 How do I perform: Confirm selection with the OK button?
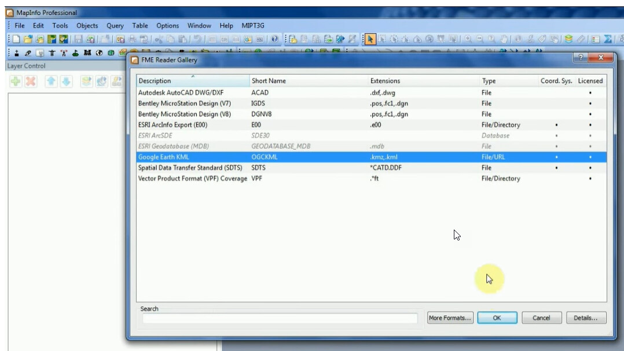click(497, 318)
